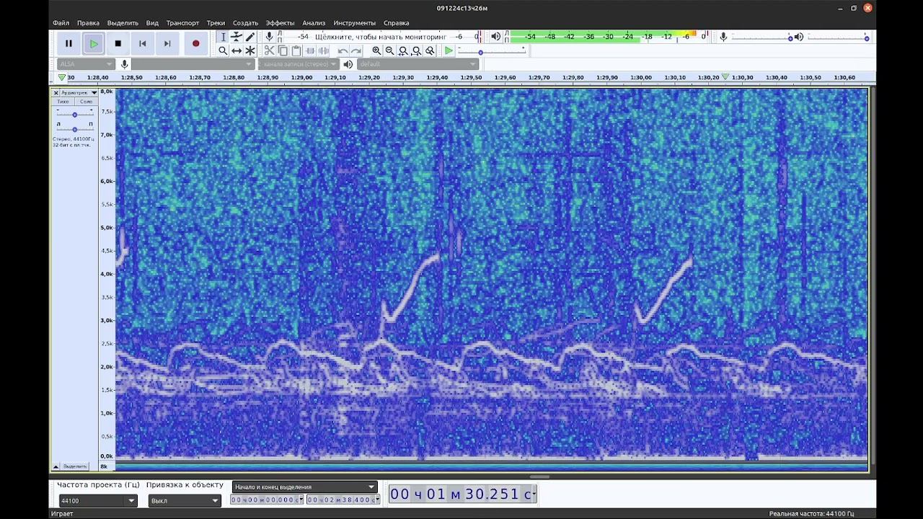Click the recording meter microphone icon
Image resolution: width=923 pixels, height=519 pixels.
click(x=269, y=37)
